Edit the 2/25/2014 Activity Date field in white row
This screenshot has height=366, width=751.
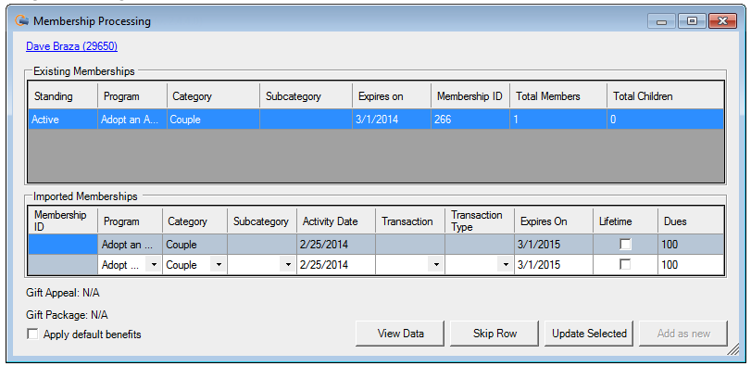tap(336, 264)
